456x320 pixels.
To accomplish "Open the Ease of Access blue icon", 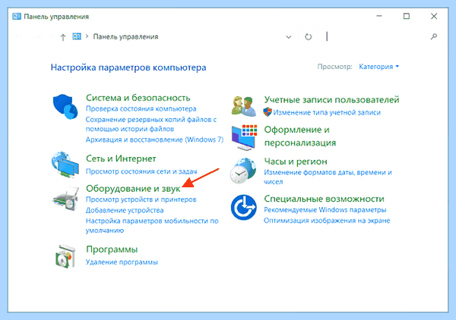I will (244, 207).
